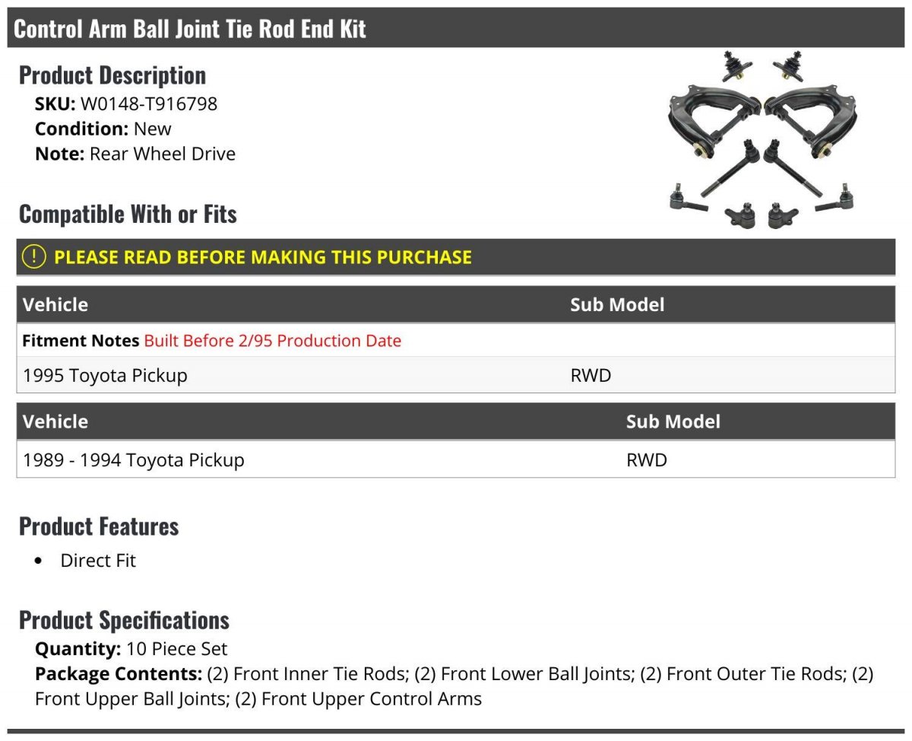The width and height of the screenshot is (912, 741).
Task: Click the Note Rear Wheel Drive line
Action: coord(135,154)
